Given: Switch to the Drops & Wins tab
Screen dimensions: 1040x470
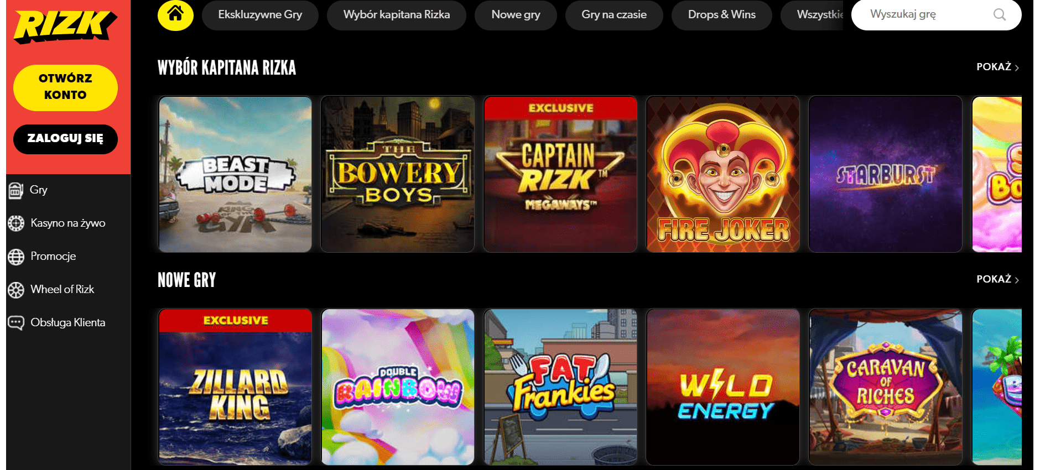Looking at the screenshot, I should coord(721,15).
